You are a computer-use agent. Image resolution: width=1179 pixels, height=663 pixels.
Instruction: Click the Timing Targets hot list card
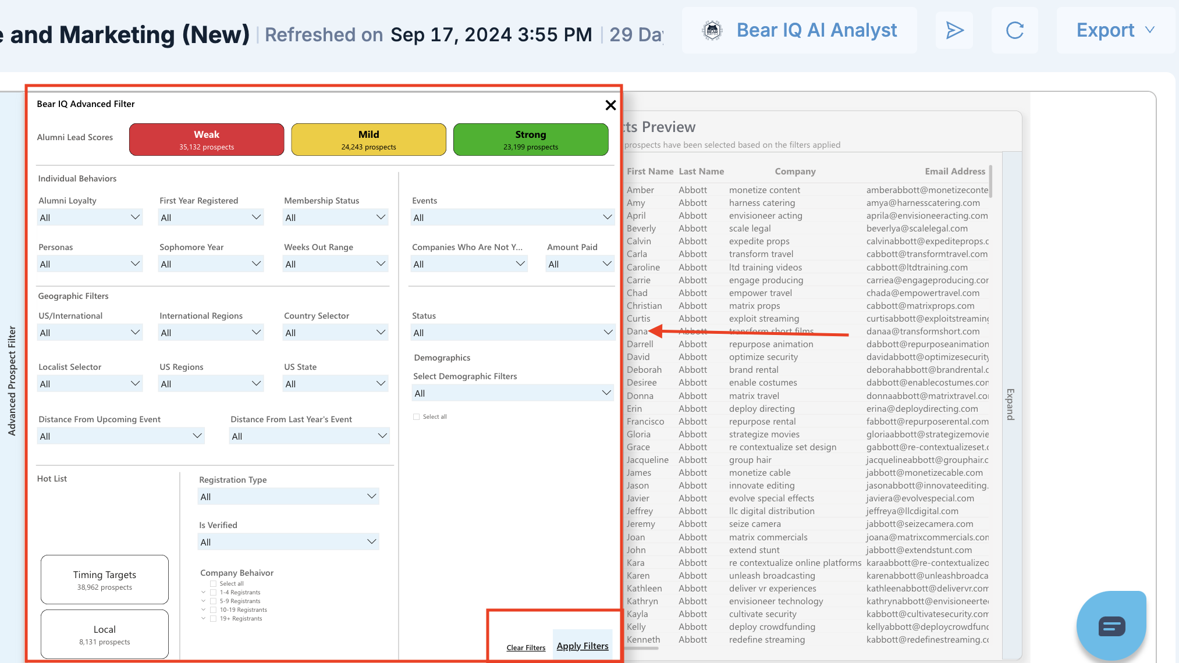(x=105, y=580)
